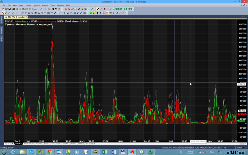The height and width of the screenshot is (155, 248).
Task: Select the triangle drawing tool
Action: [x=39, y=13]
